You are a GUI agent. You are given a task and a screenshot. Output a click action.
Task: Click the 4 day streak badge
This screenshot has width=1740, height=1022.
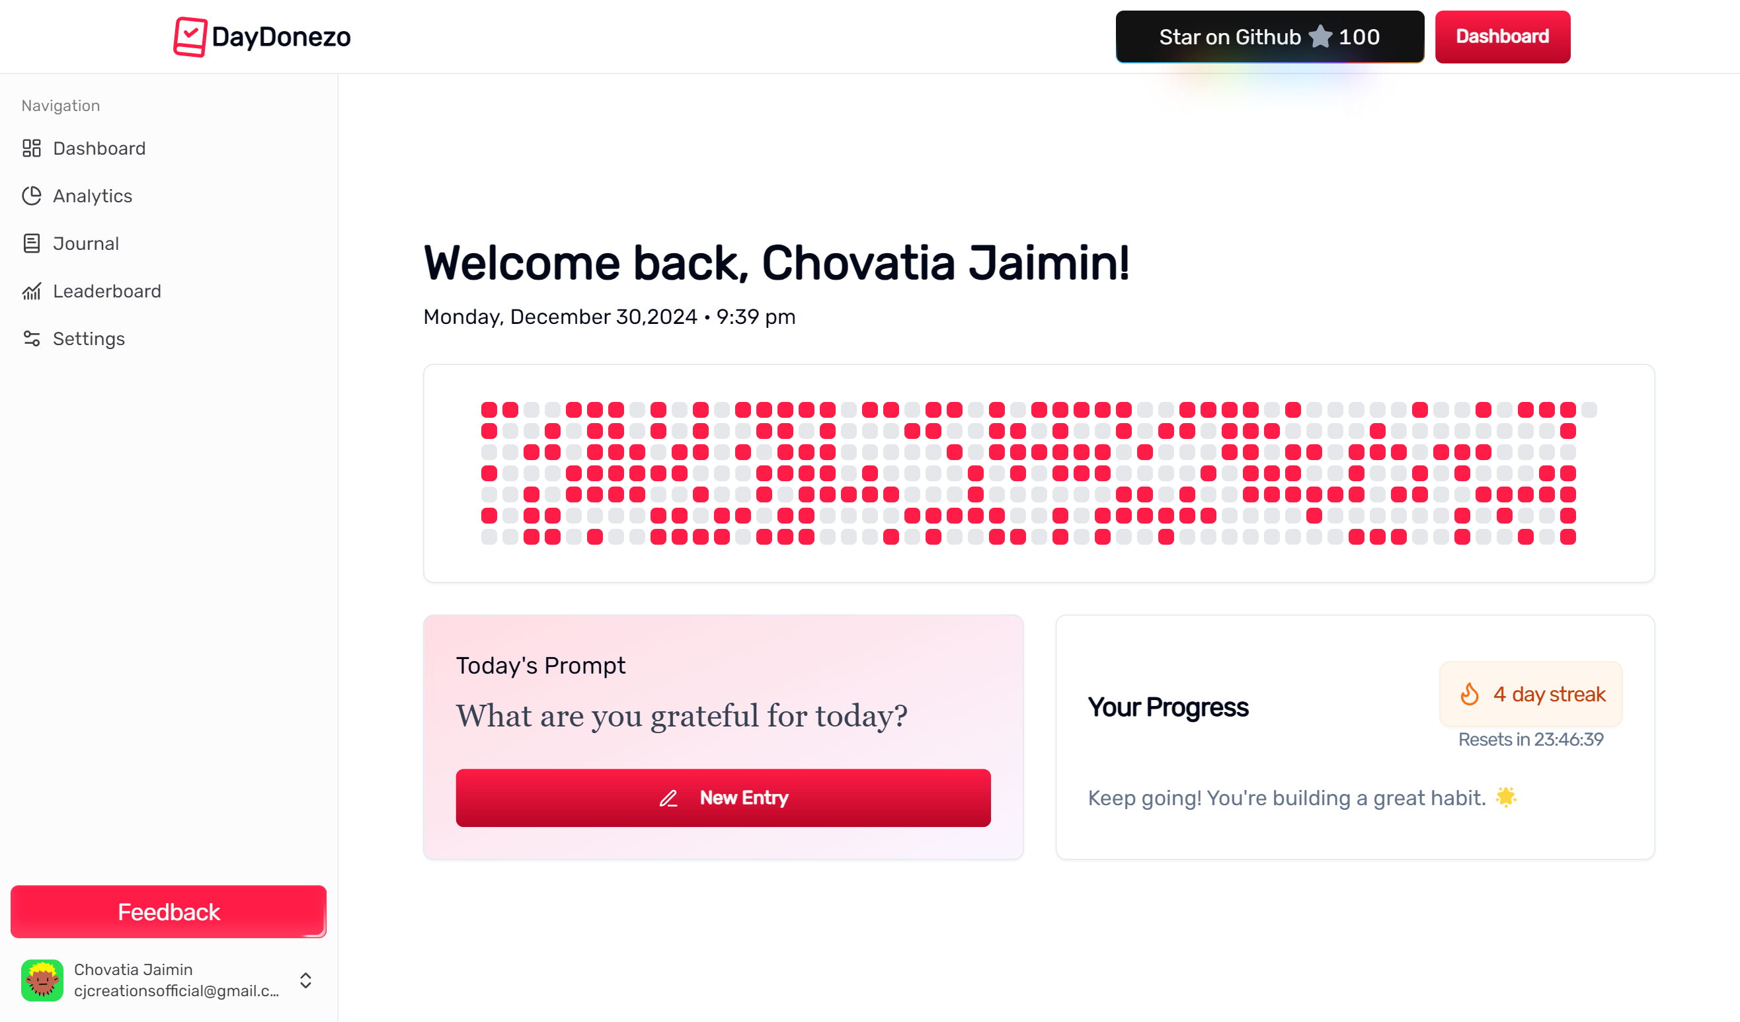point(1531,694)
